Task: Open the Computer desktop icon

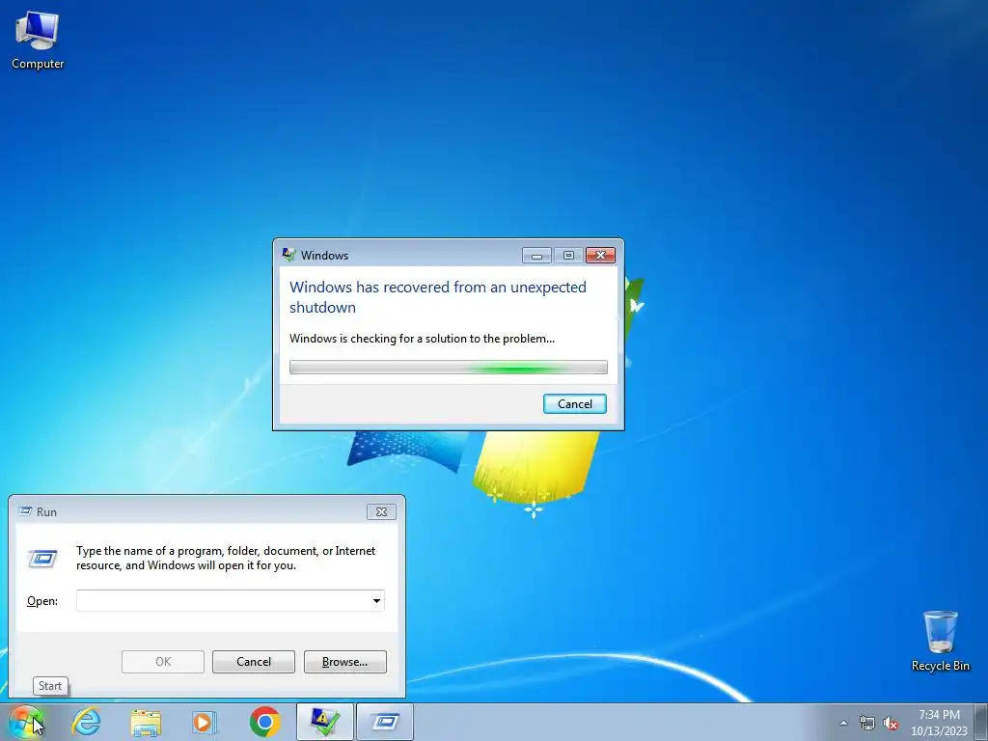Action: pyautogui.click(x=38, y=41)
